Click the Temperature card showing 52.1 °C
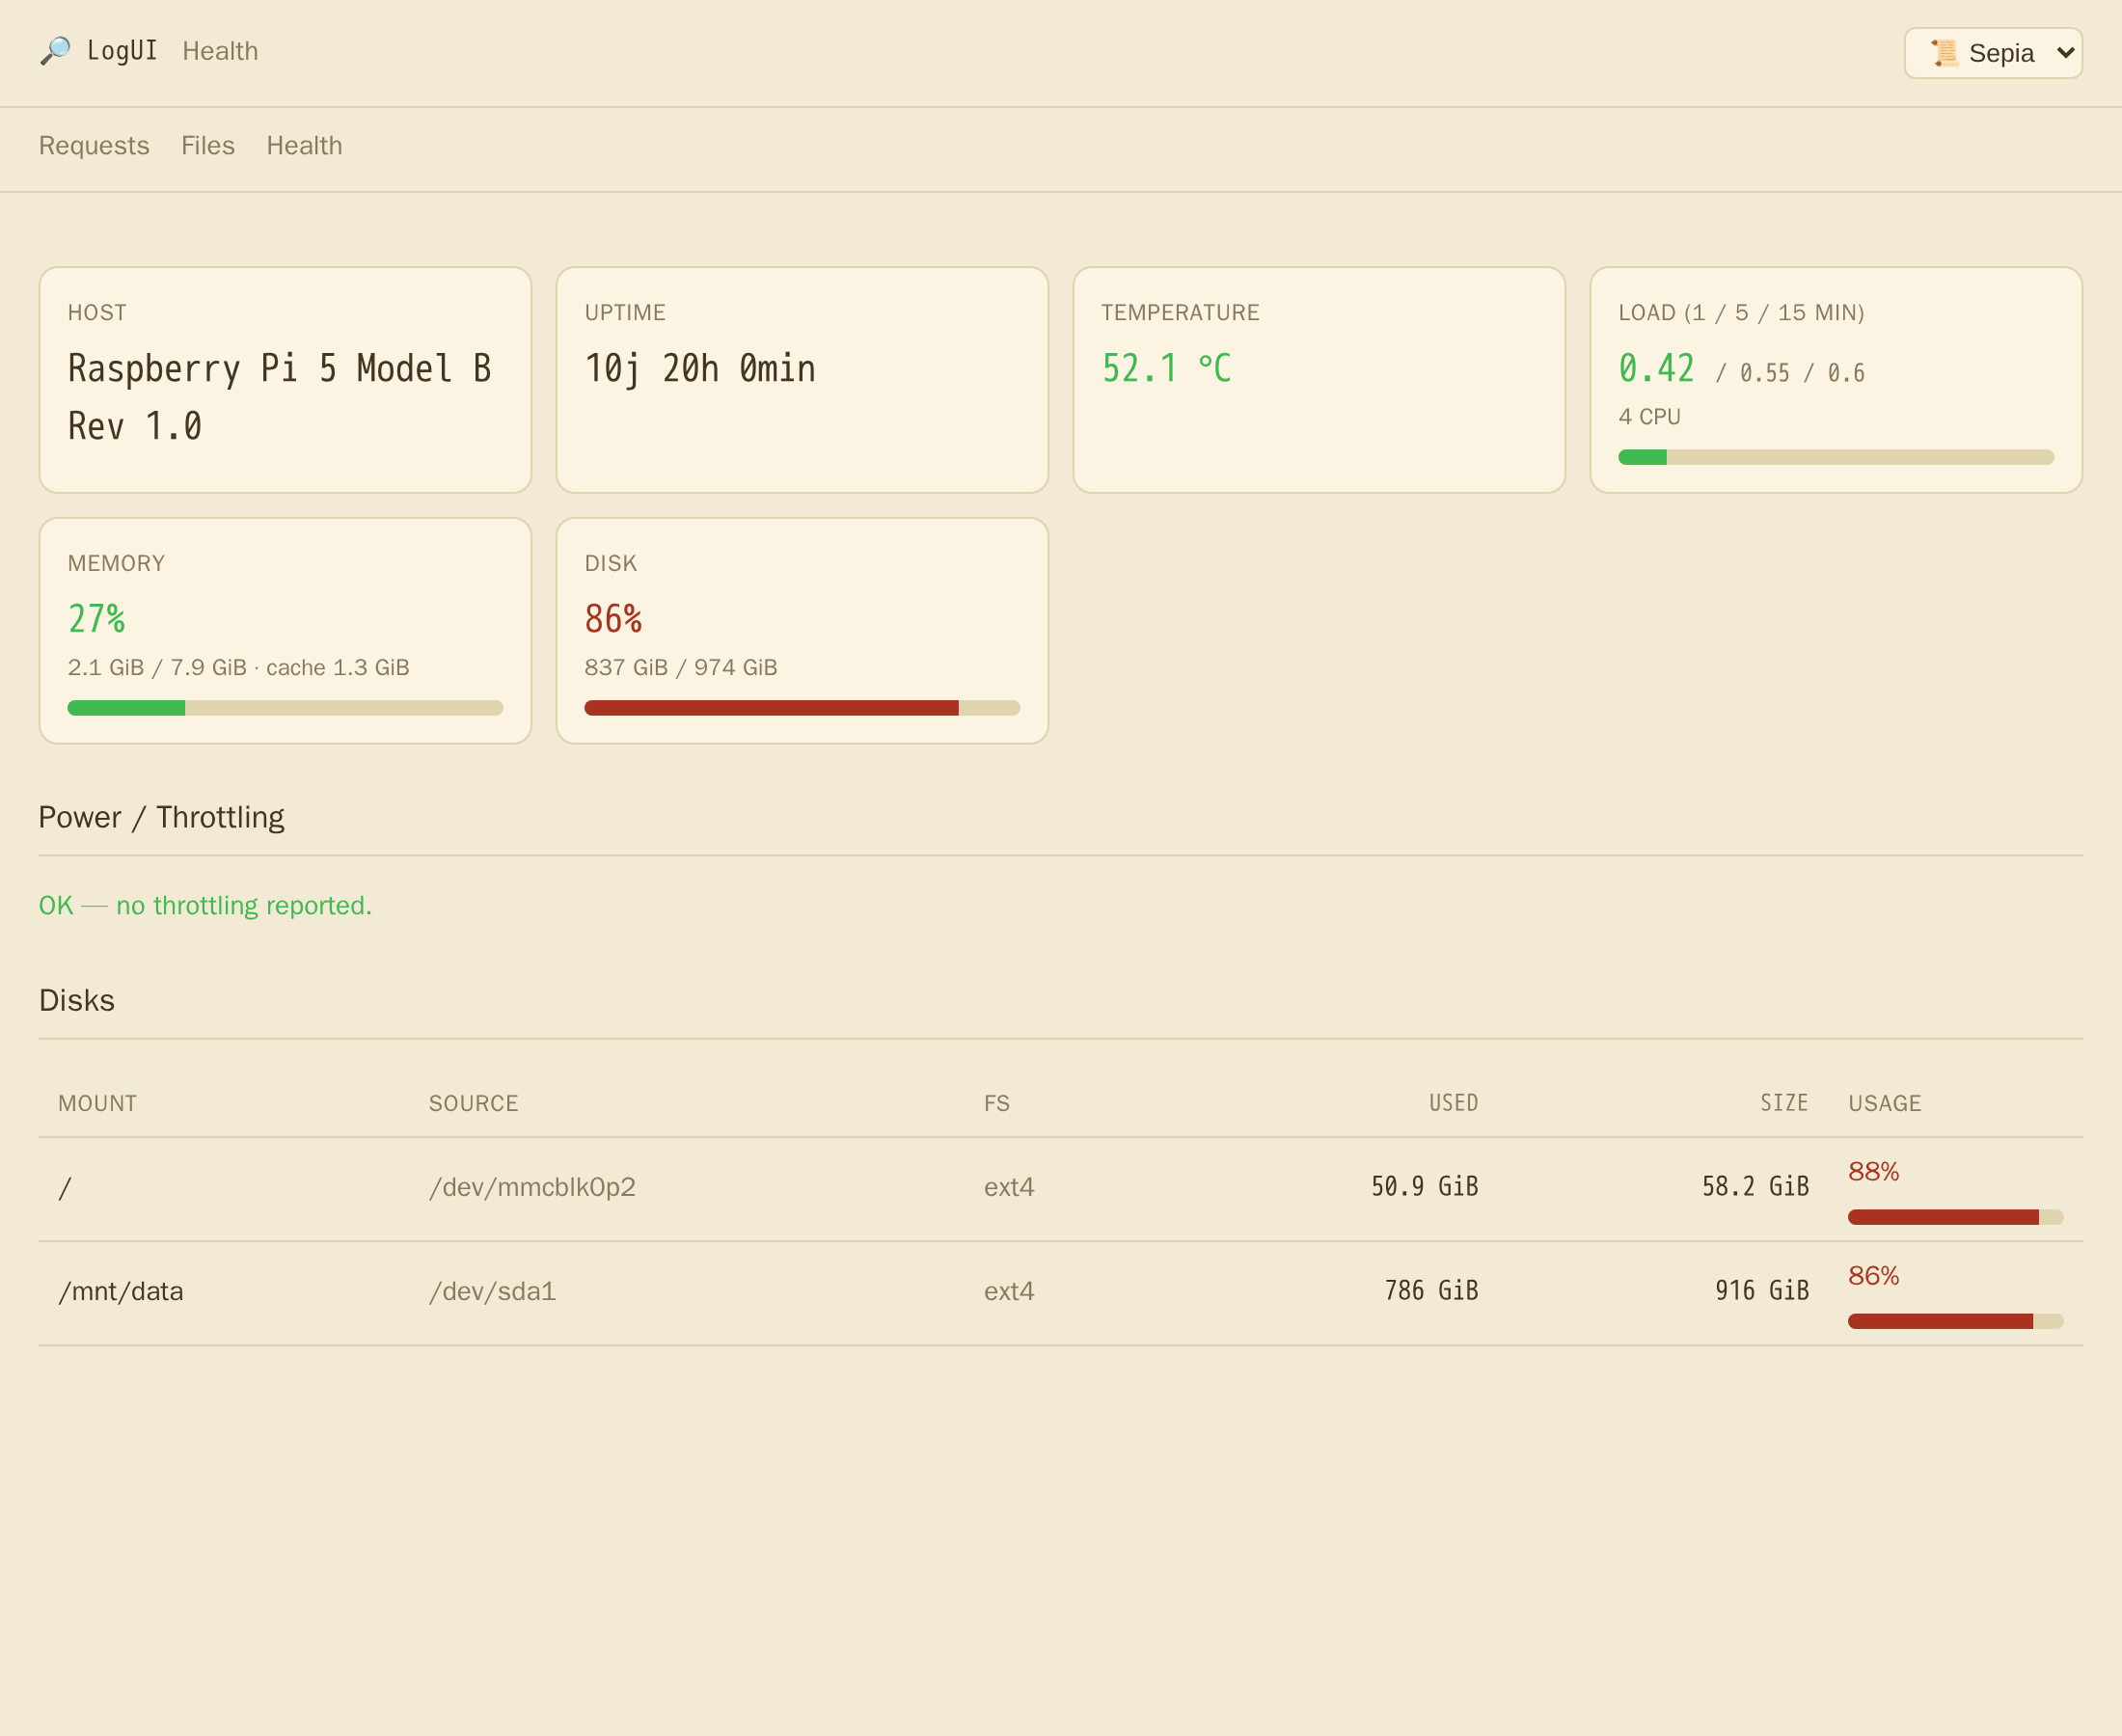 click(1319, 380)
